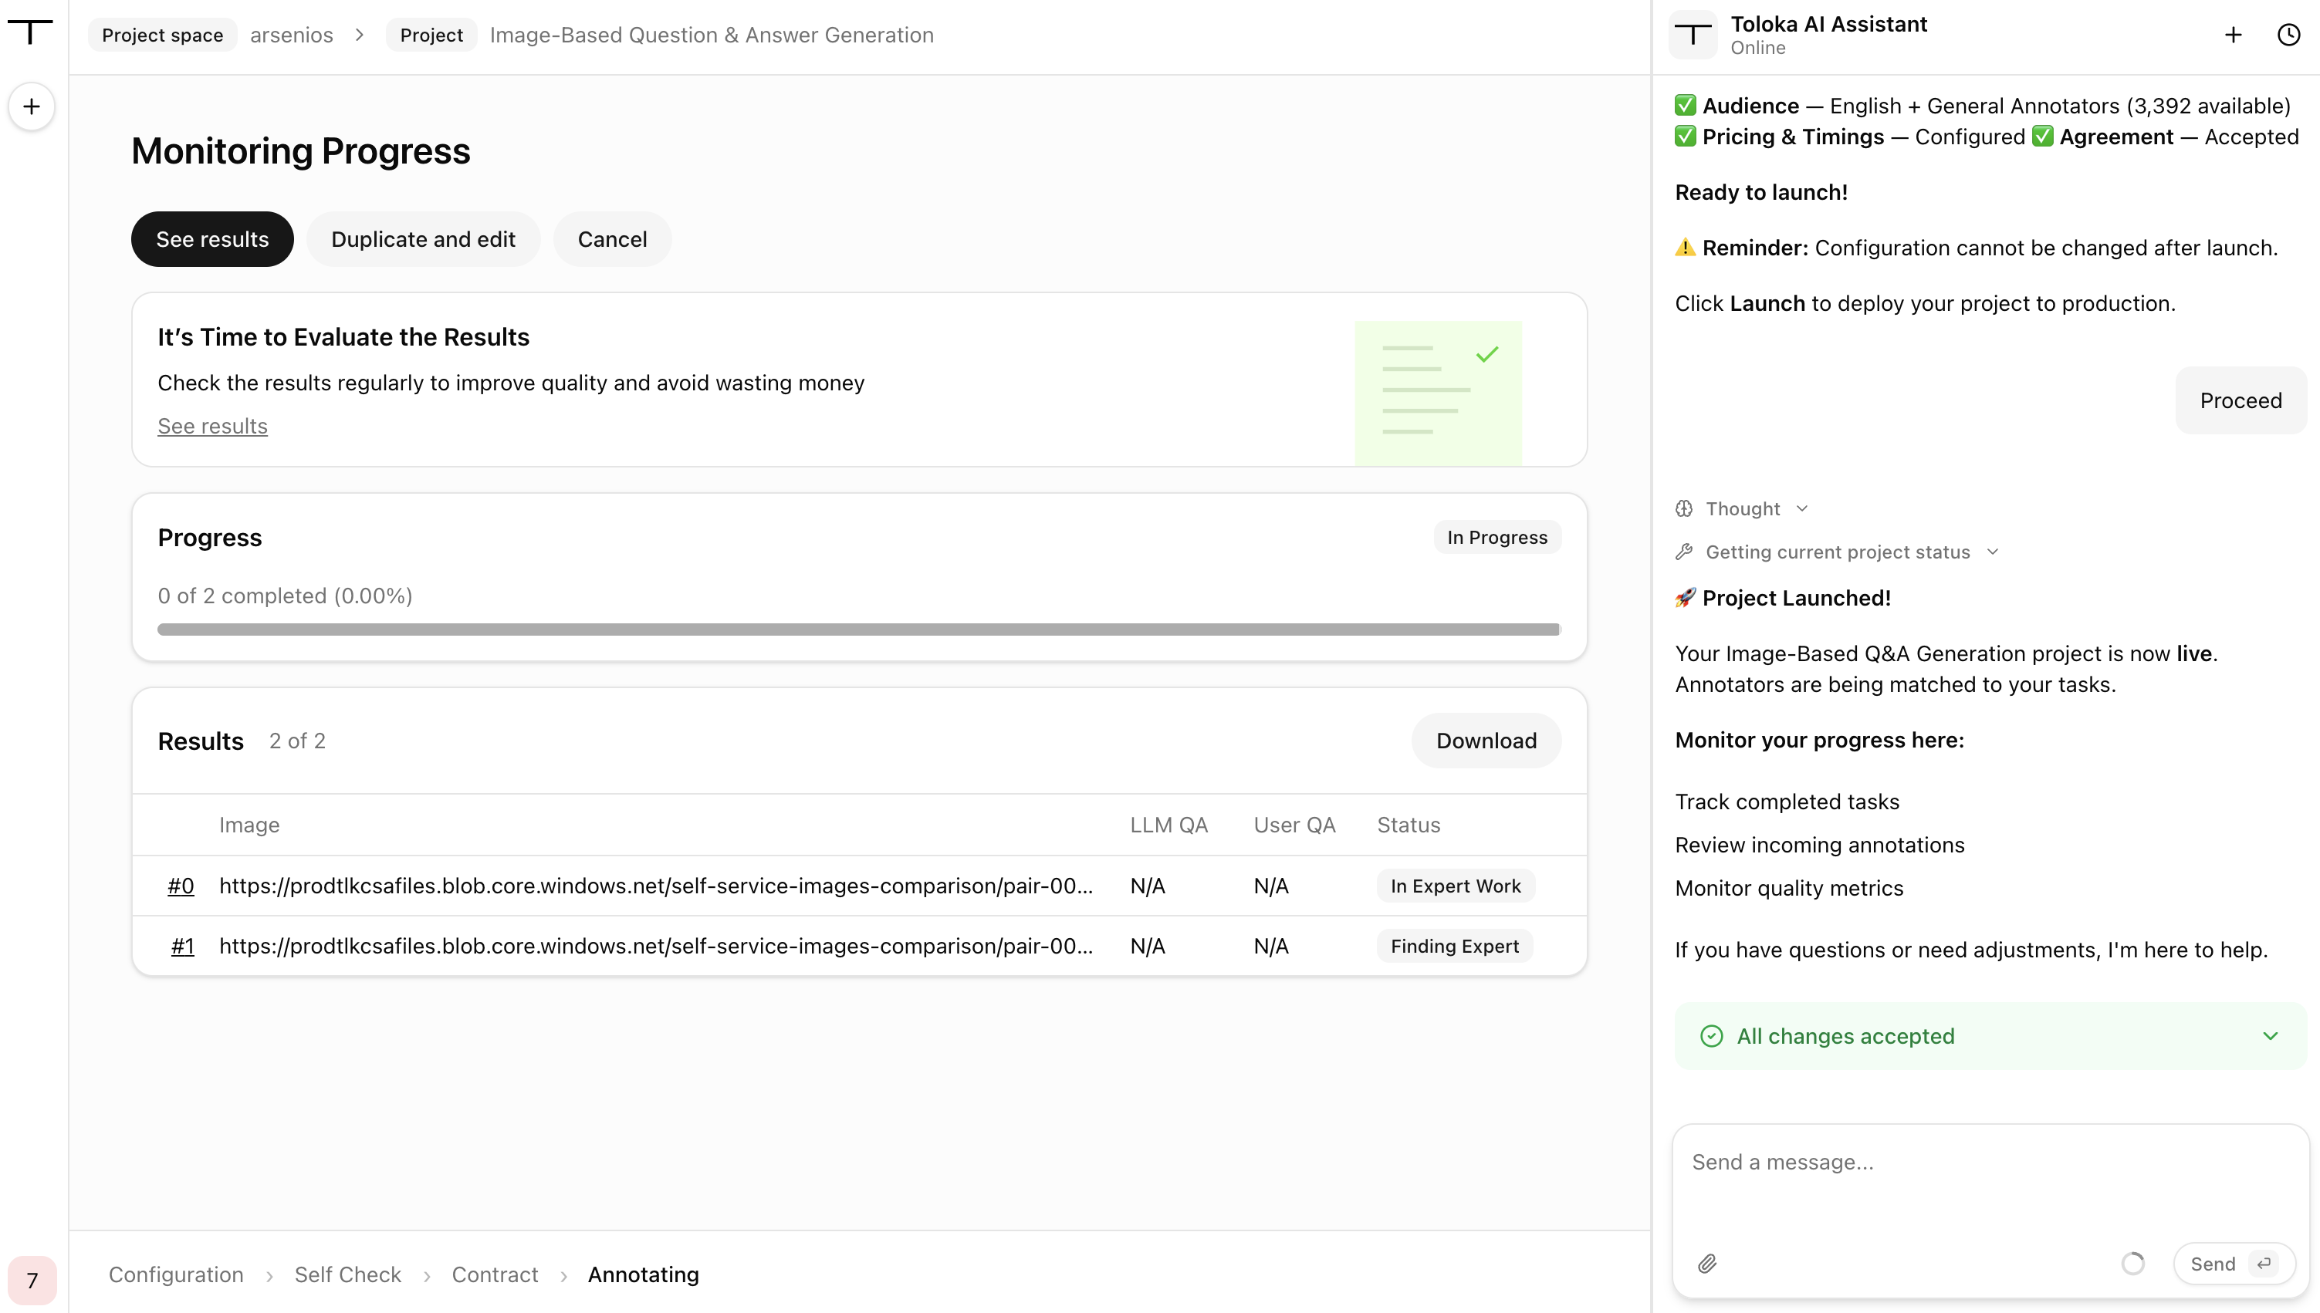Expand Getting current project status

[1838, 552]
